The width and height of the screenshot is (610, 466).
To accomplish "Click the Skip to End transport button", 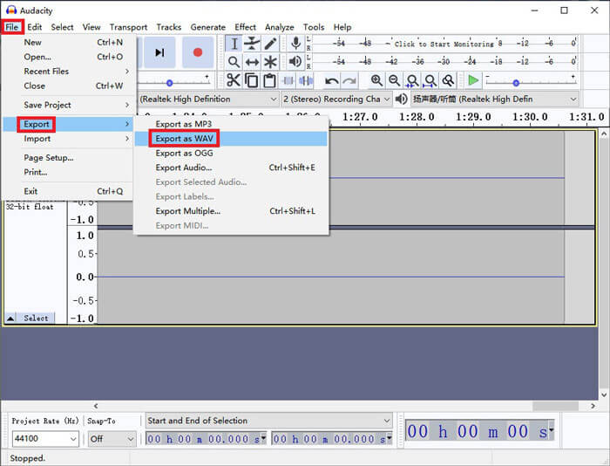I will [159, 52].
